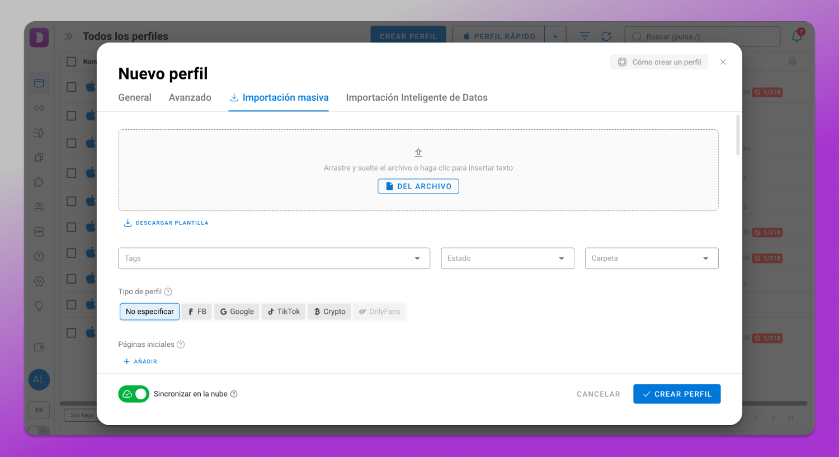
Task: Click the upload arrow icon in the drop zone
Action: click(418, 153)
